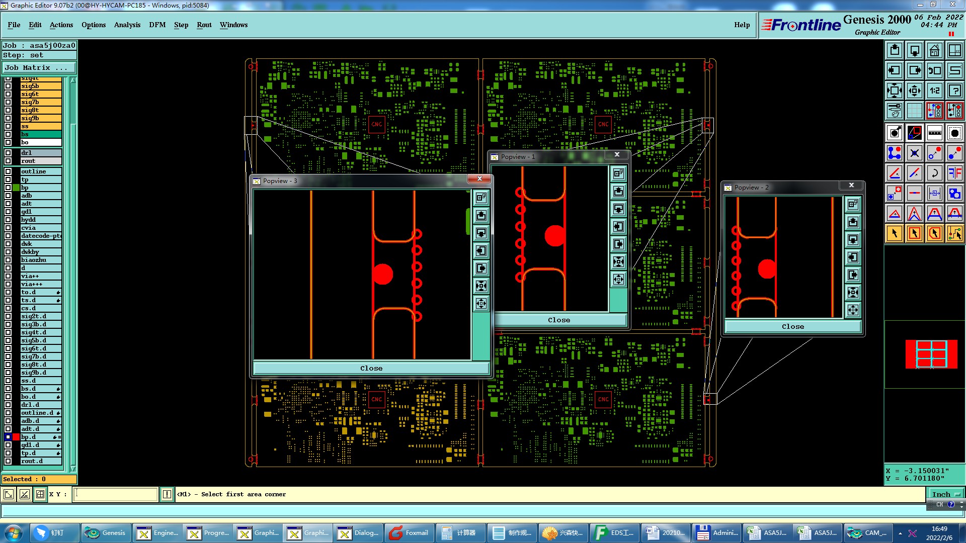966x543 pixels.
Task: Click the 1:2 zoom icon
Action: click(x=934, y=90)
